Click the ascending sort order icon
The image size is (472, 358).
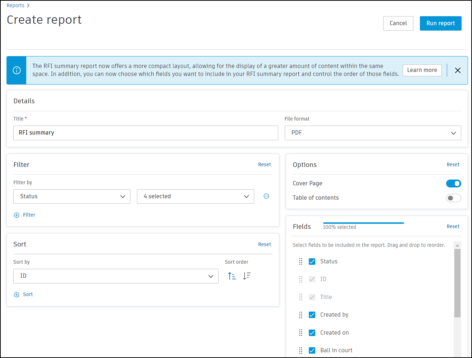[232, 276]
